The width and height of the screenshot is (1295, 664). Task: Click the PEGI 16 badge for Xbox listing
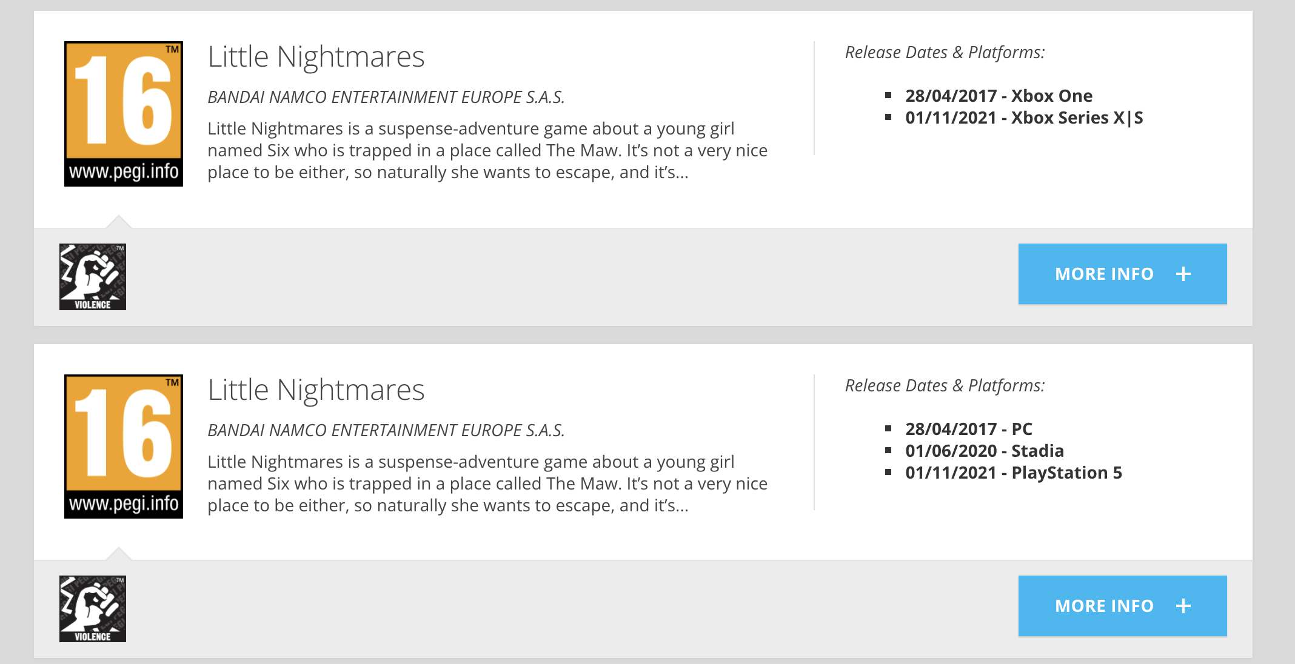click(124, 114)
